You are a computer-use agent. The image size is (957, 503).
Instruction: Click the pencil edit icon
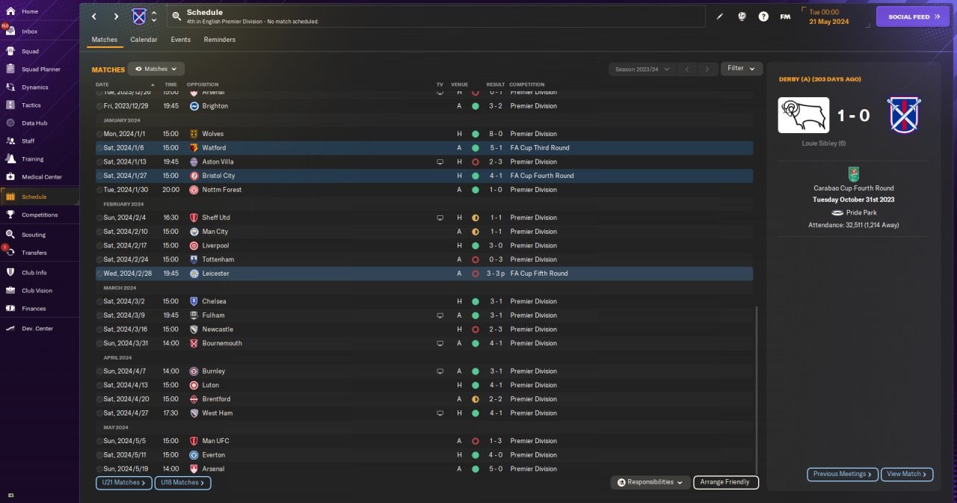tap(720, 16)
